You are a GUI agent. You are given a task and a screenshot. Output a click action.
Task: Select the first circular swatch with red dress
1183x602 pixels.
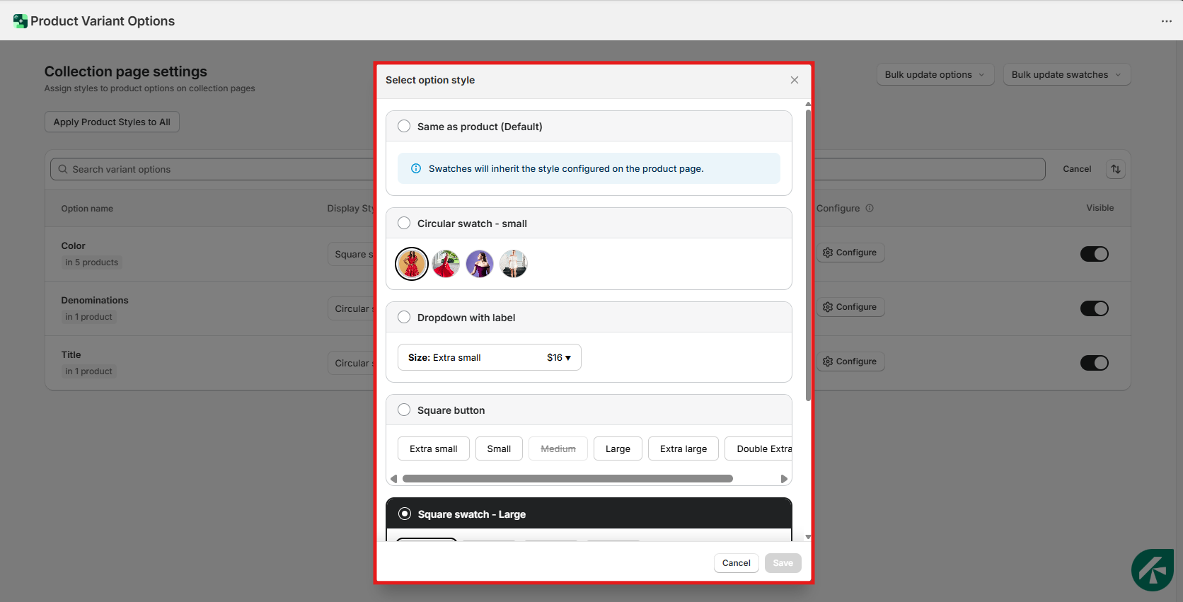coord(412,264)
